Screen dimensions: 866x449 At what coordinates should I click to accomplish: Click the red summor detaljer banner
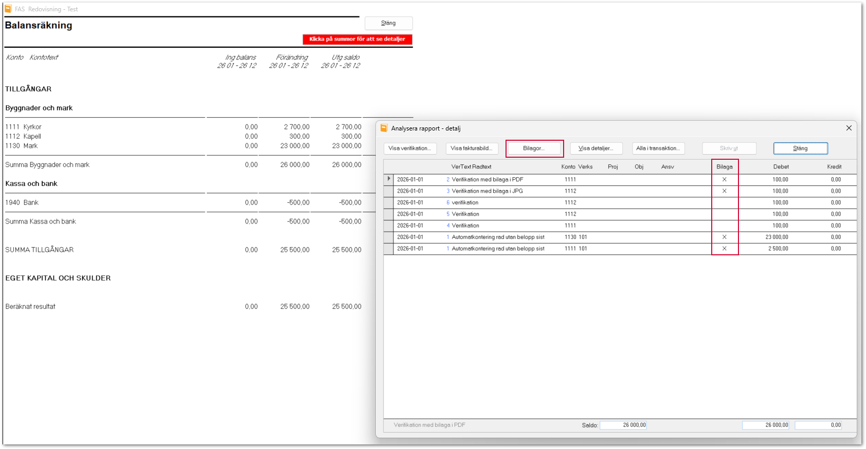[357, 39]
